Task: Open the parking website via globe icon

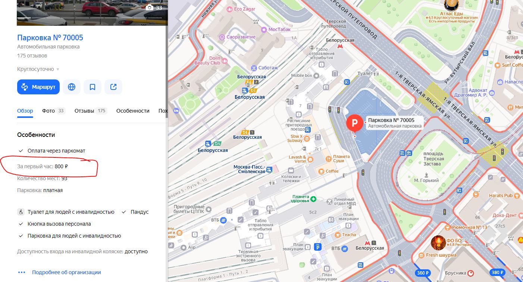Action: (x=72, y=87)
